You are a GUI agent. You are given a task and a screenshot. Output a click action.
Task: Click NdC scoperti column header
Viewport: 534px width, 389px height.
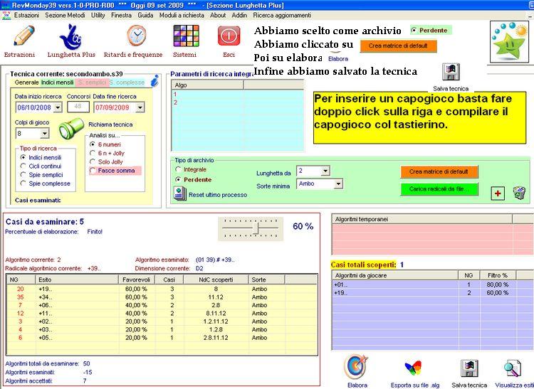coord(216,279)
